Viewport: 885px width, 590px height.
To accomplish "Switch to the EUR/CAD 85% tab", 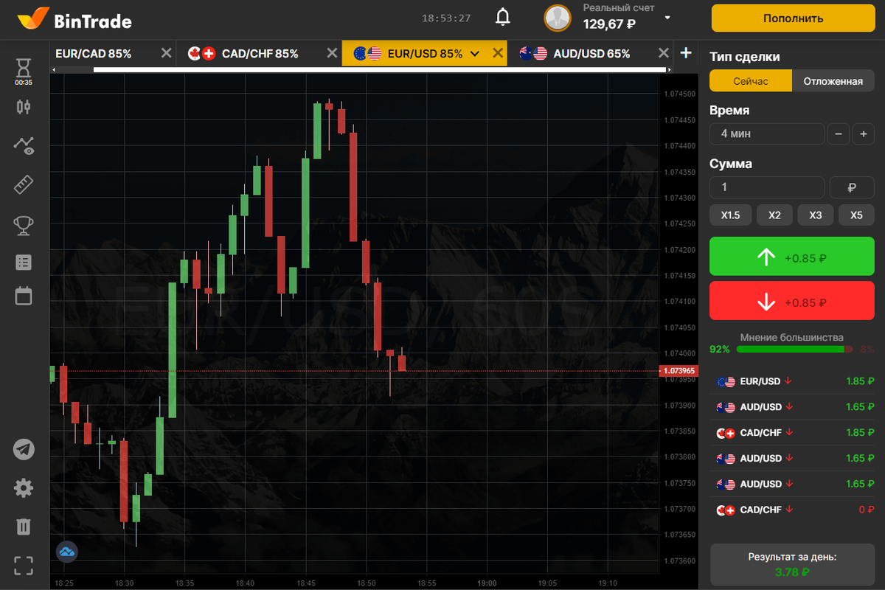I will (x=93, y=54).
